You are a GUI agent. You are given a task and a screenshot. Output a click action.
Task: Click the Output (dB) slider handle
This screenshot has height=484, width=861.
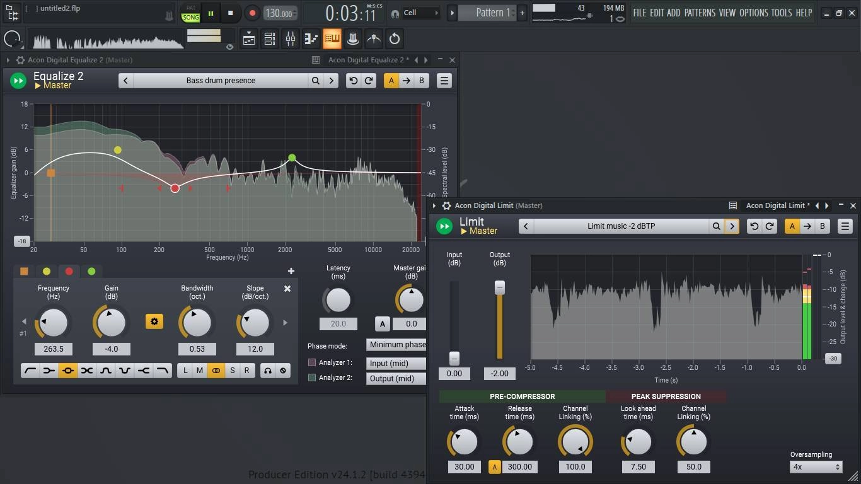[x=500, y=287]
